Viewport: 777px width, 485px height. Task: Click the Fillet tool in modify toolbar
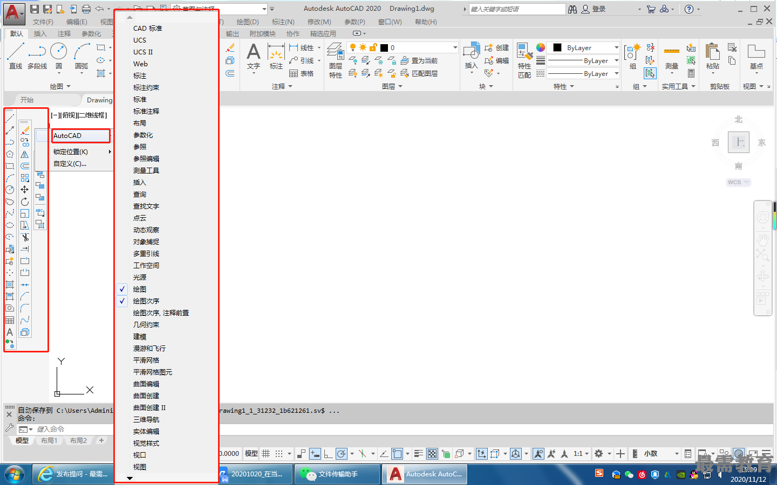(x=25, y=308)
